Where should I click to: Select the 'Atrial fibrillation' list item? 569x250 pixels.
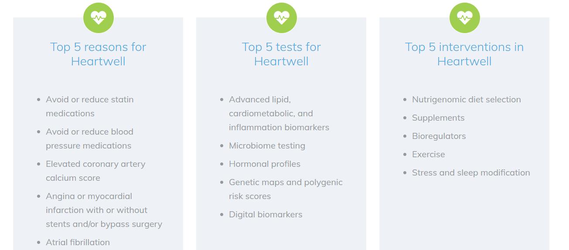[x=78, y=242]
